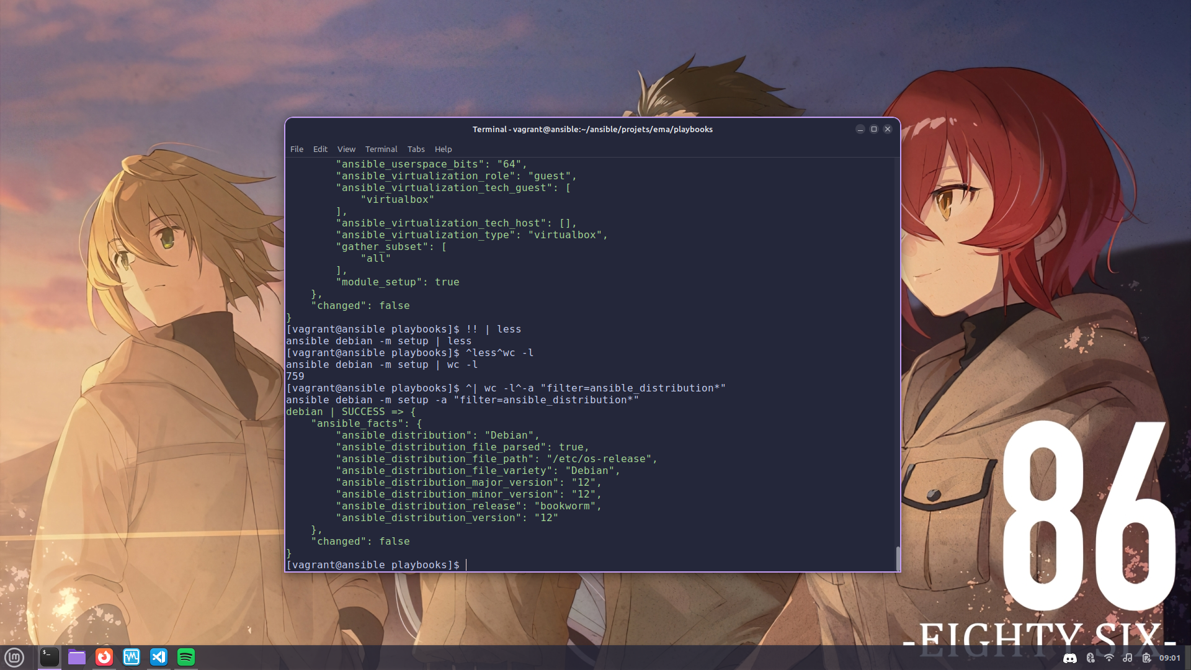The height and width of the screenshot is (670, 1191).
Task: Open the battery power tray icon
Action: pos(1146,658)
